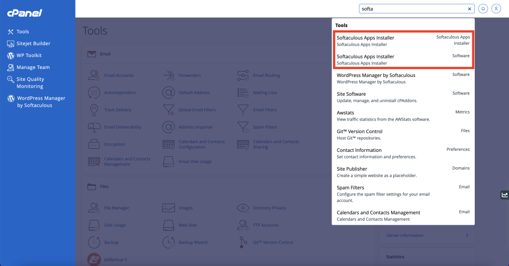Collapse the Email section header
This screenshot has height=266, width=509.
(206, 54)
